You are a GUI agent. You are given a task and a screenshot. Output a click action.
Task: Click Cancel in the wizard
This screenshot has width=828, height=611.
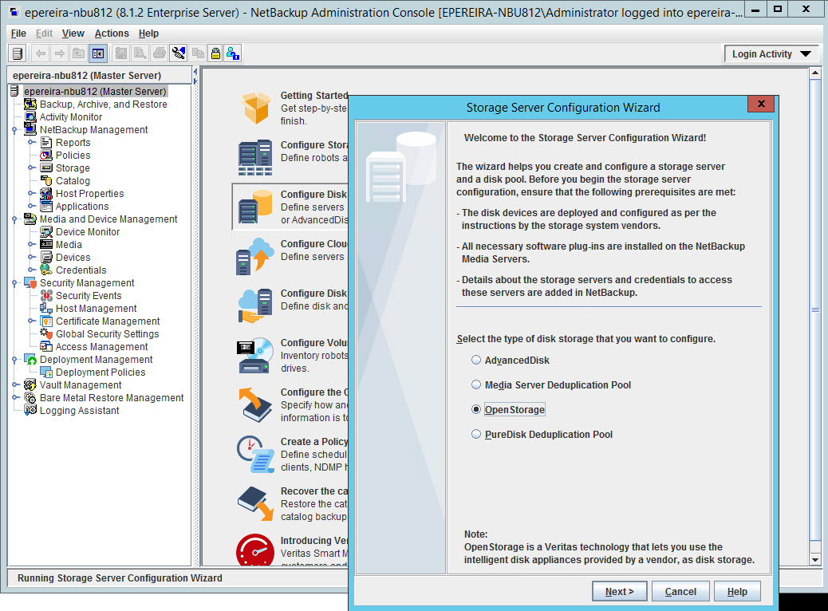click(680, 592)
